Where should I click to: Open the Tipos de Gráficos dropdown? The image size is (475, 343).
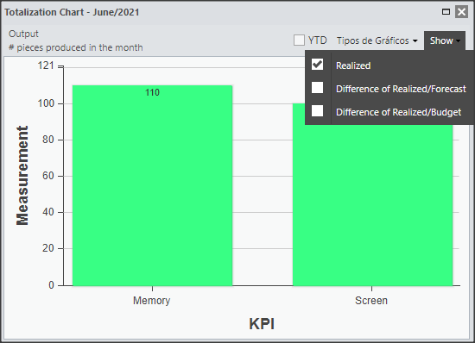(377, 41)
